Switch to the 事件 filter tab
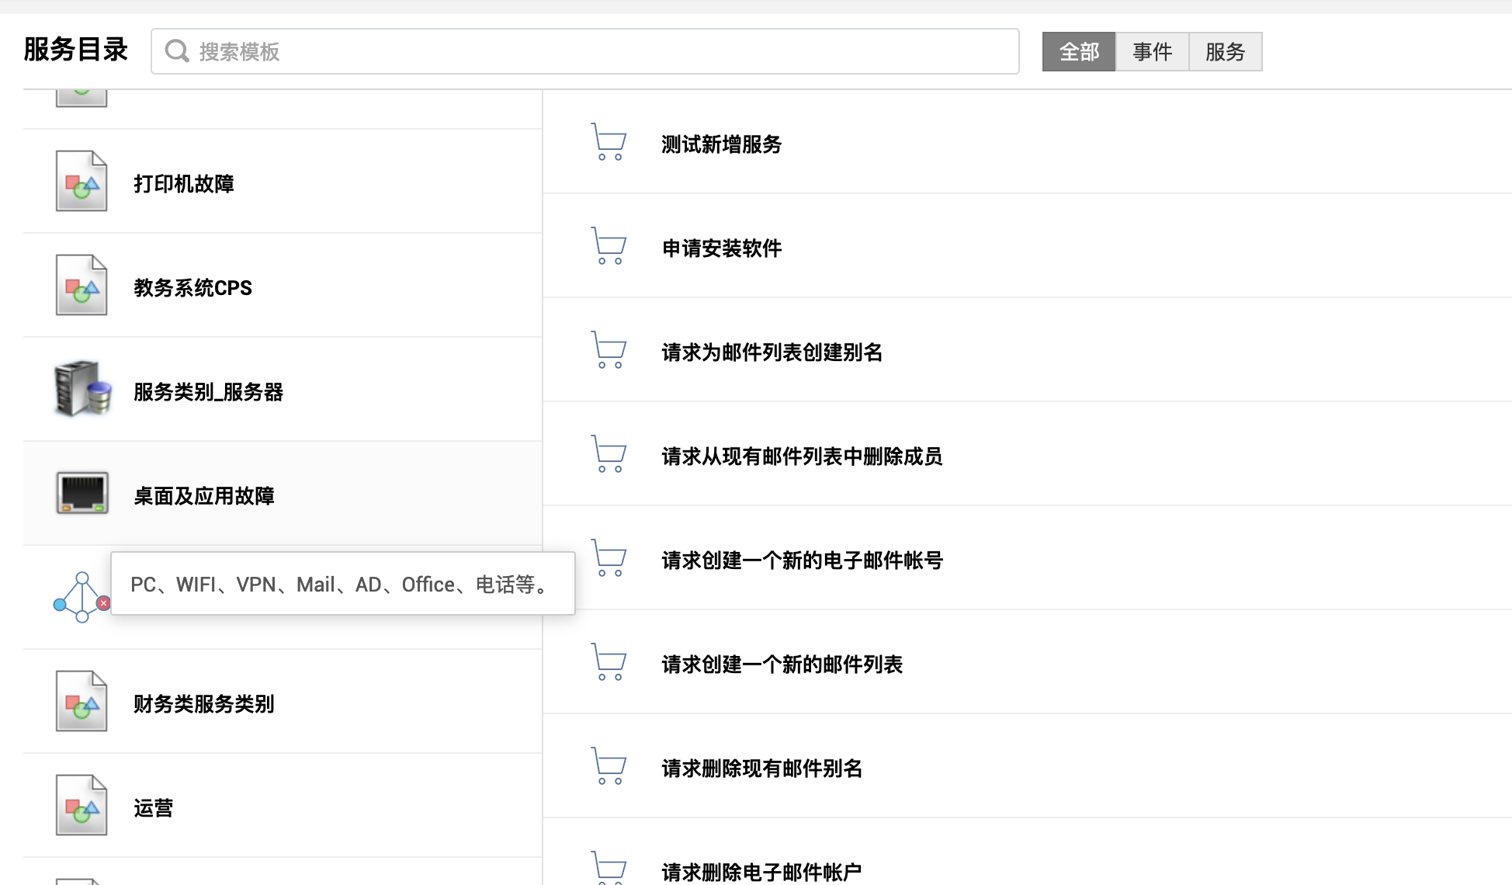1512x885 pixels. 1152,52
